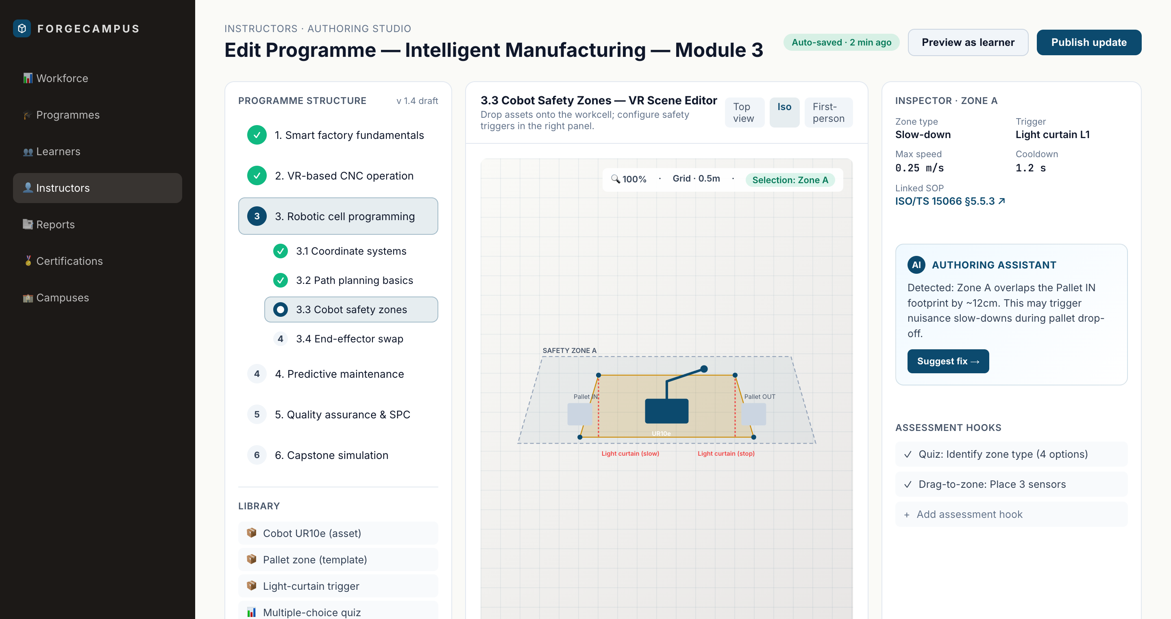Click the package icon for Light-curtain trigger
This screenshot has width=1171, height=619.
pyautogui.click(x=251, y=585)
